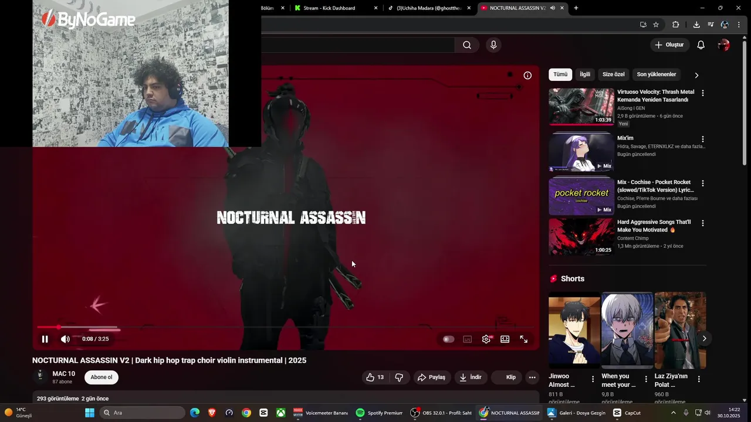Switch to theater mode view
Screen dimensions: 751x422
click(505, 339)
